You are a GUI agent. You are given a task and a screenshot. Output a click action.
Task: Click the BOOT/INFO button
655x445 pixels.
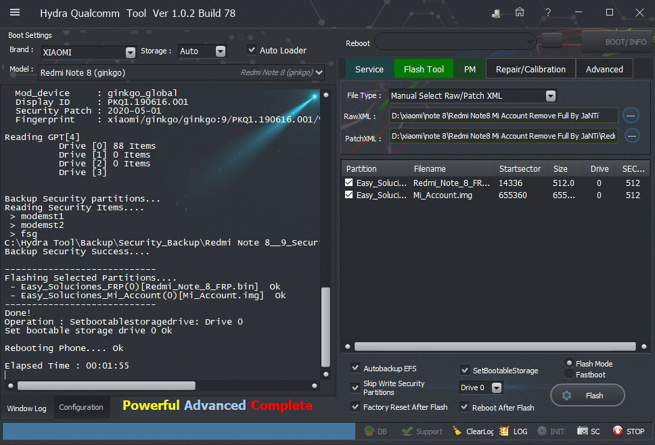(618, 42)
